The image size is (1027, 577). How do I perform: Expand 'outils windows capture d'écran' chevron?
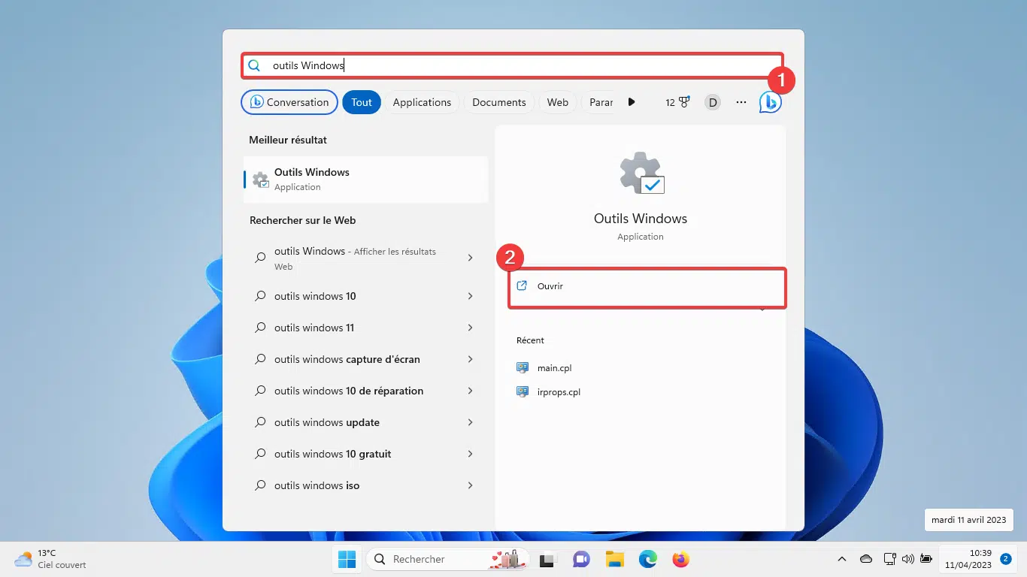(x=471, y=359)
